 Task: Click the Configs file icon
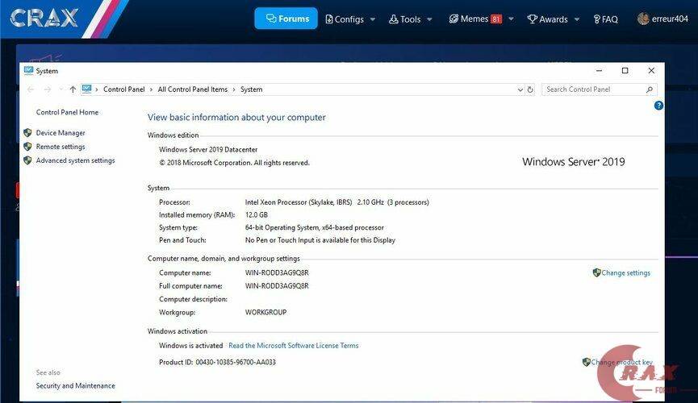(329, 19)
